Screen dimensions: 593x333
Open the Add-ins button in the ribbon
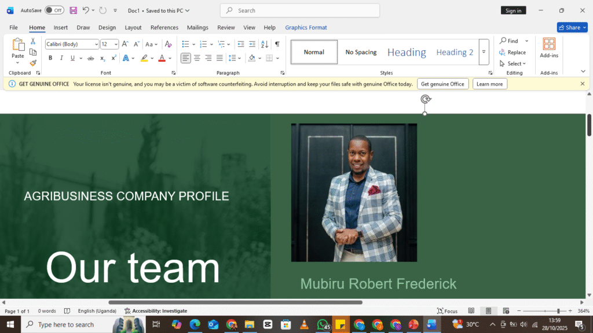tap(548, 48)
